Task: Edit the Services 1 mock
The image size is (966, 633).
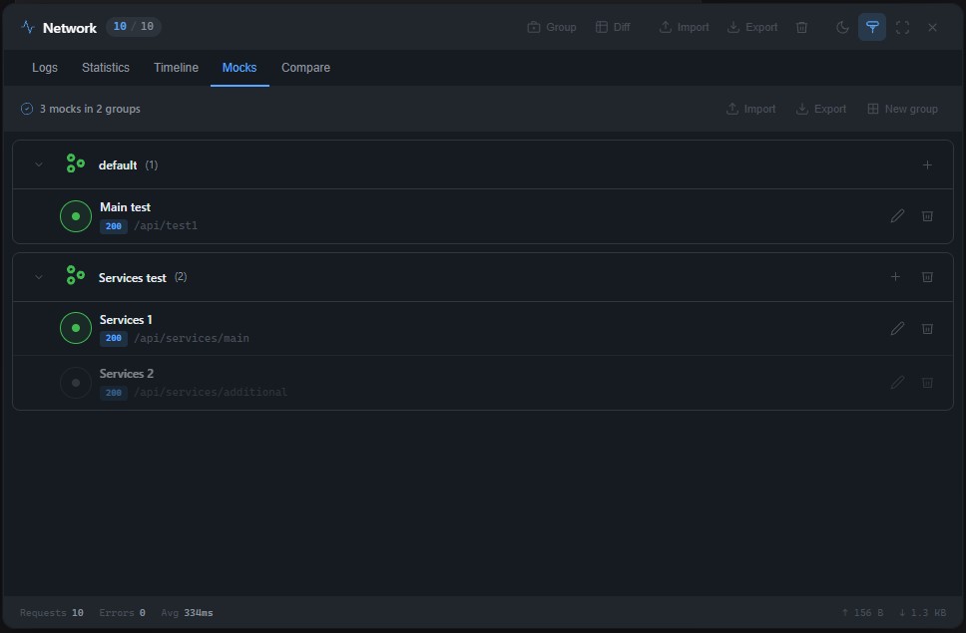Action: click(897, 328)
